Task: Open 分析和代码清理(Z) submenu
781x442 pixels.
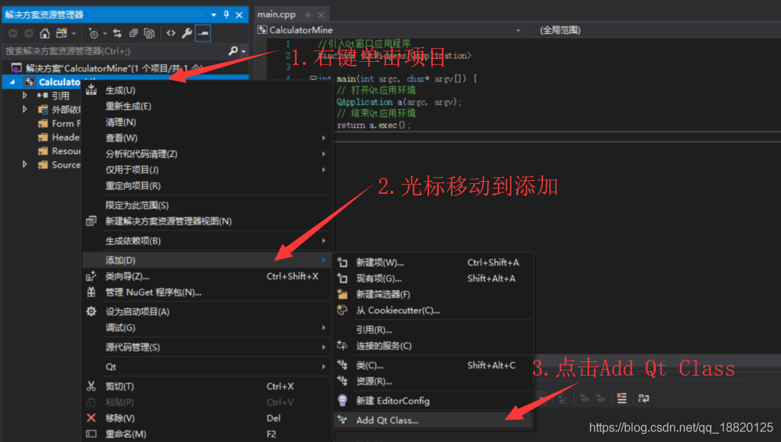Action: coord(207,154)
